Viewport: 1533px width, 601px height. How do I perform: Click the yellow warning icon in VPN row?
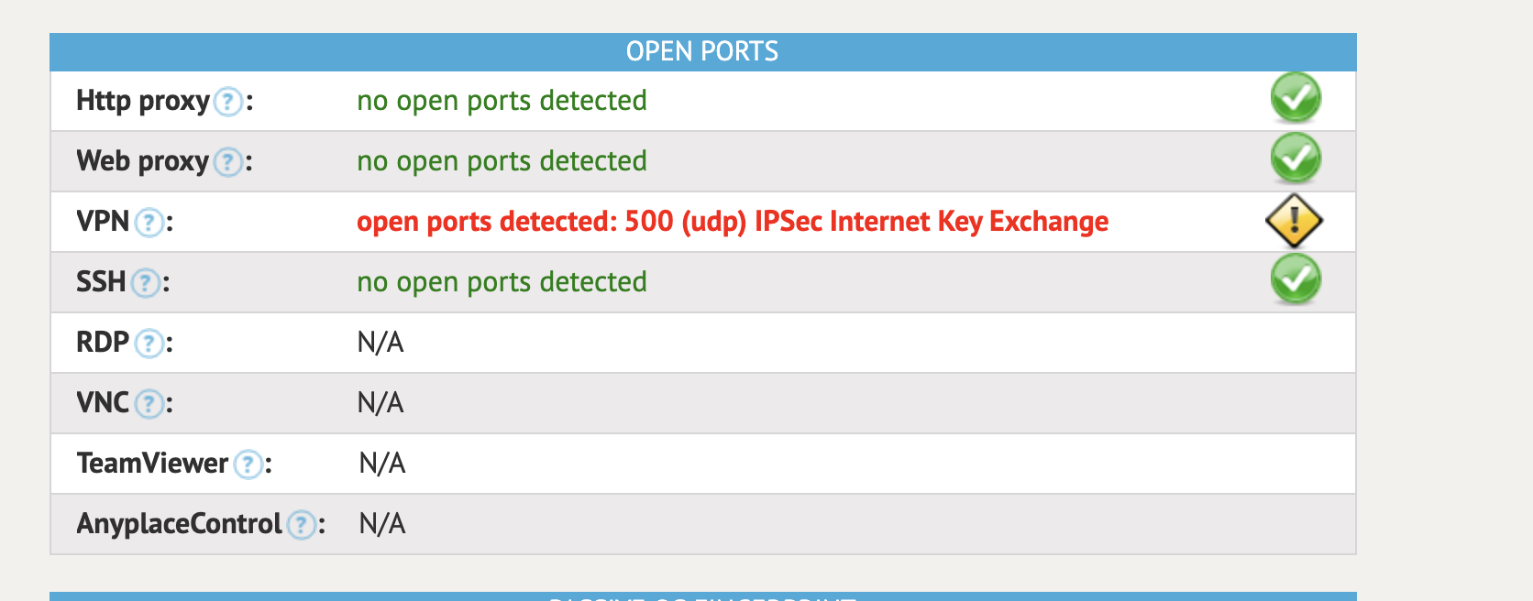click(x=1294, y=221)
